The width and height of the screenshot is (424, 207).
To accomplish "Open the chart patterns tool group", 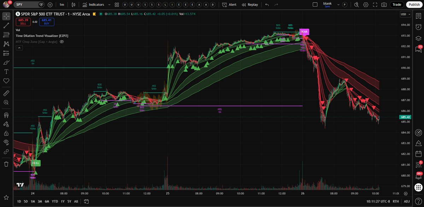I will (x=6, y=44).
